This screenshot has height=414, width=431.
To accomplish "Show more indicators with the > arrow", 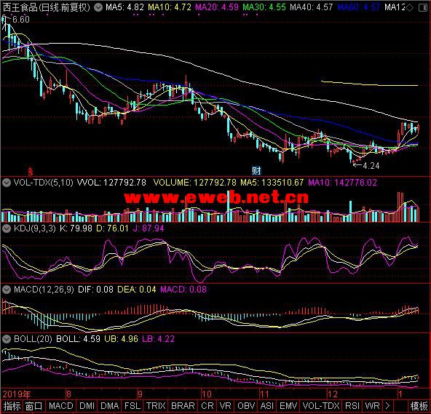I will tap(387, 406).
